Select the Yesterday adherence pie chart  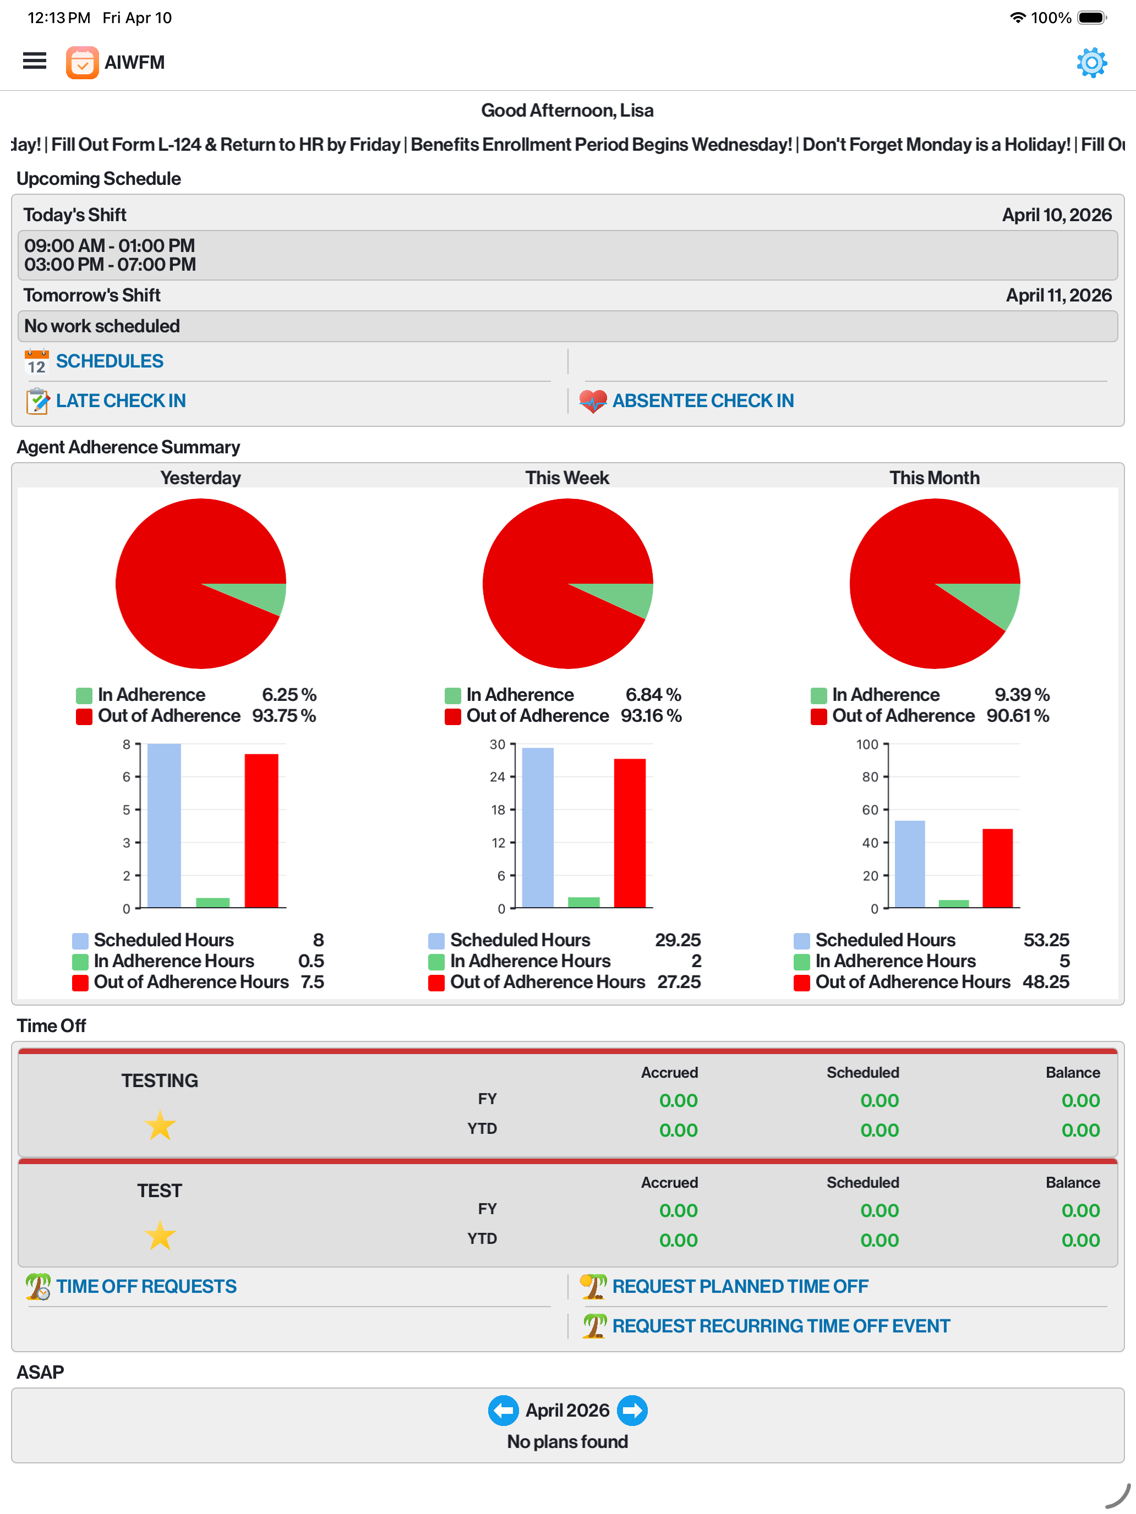point(201,584)
